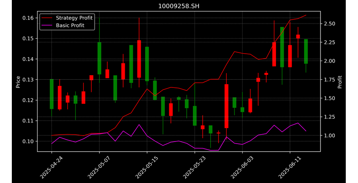358x183 pixels.
Task: Click the 0.11 price axis value
Action: (28, 121)
